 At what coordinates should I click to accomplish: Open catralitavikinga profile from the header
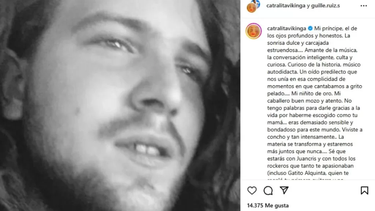[x=286, y=5]
